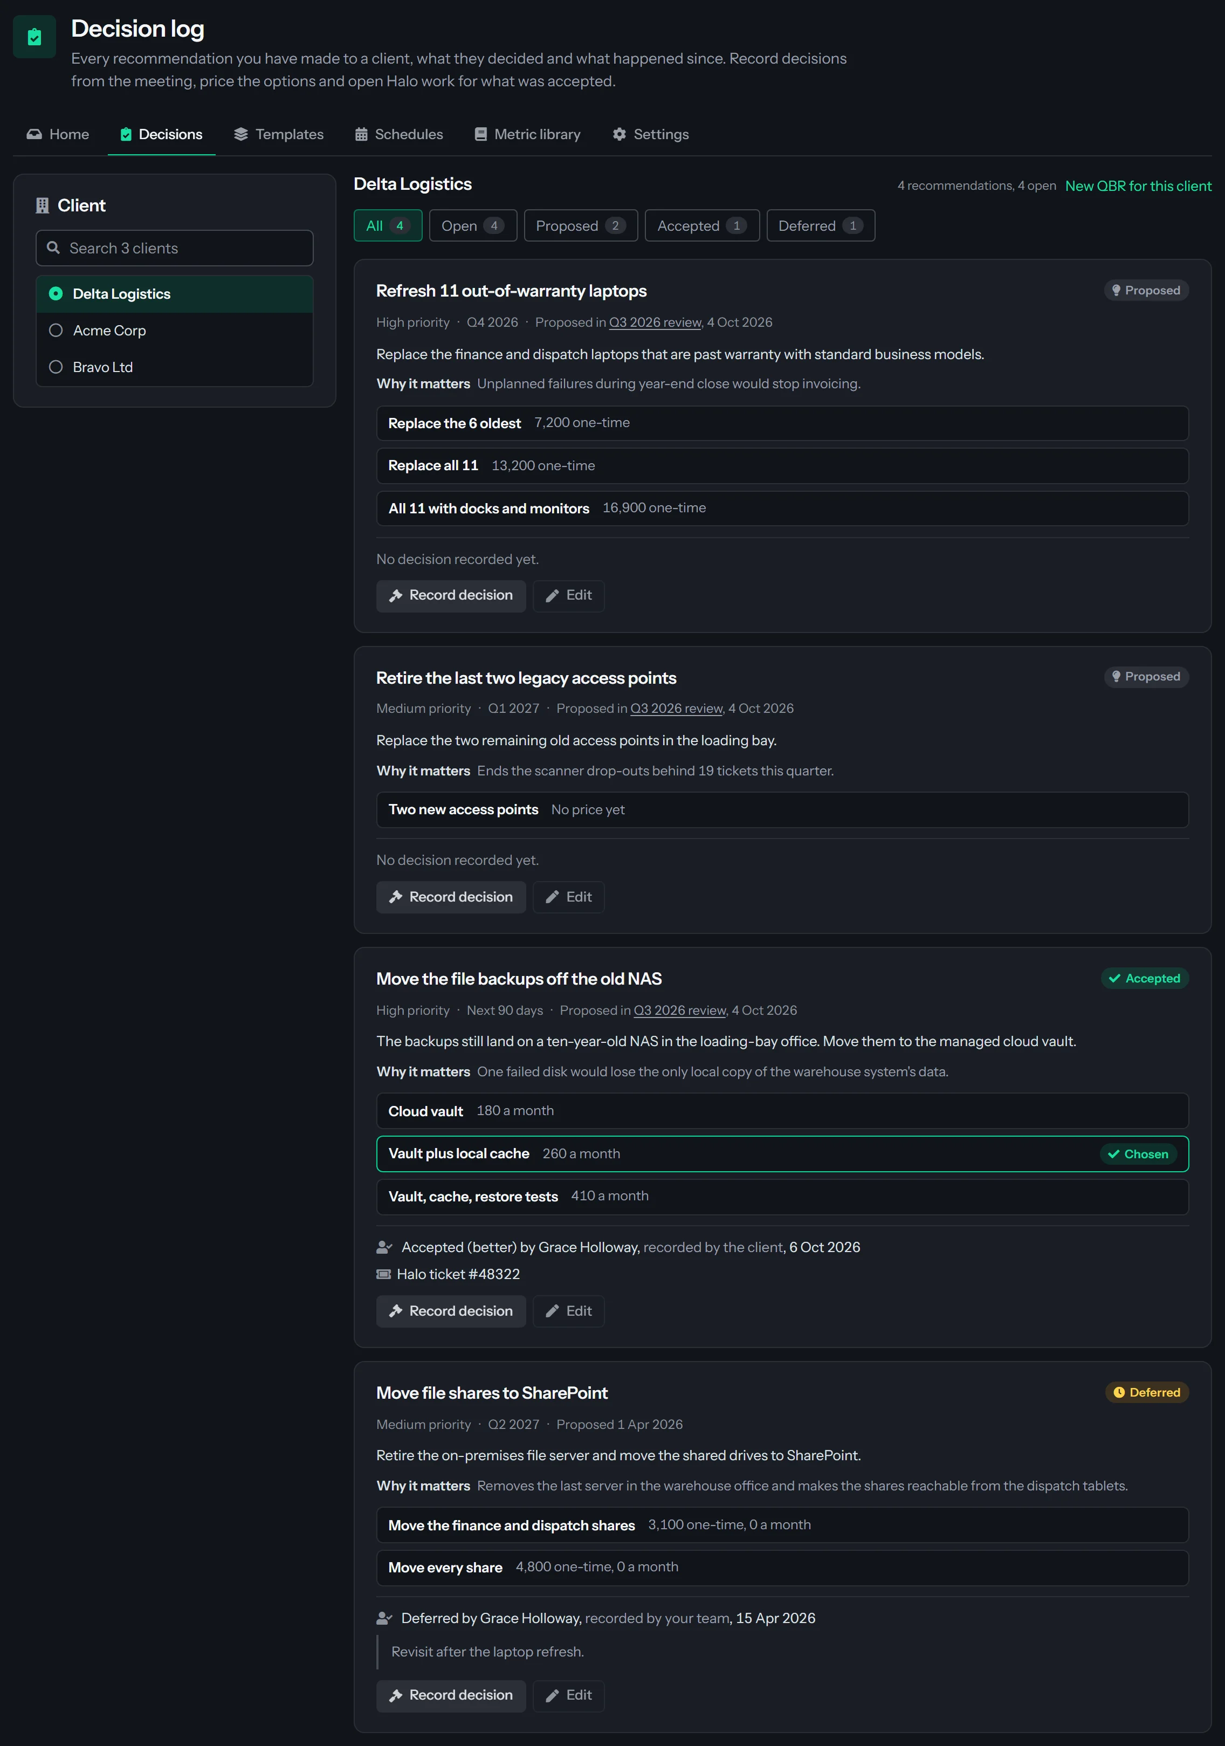Screen dimensions: 1225x1746
Task: Click the Templates layers icon
Action: (x=241, y=134)
